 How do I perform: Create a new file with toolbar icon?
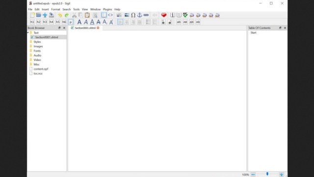coord(32,15)
